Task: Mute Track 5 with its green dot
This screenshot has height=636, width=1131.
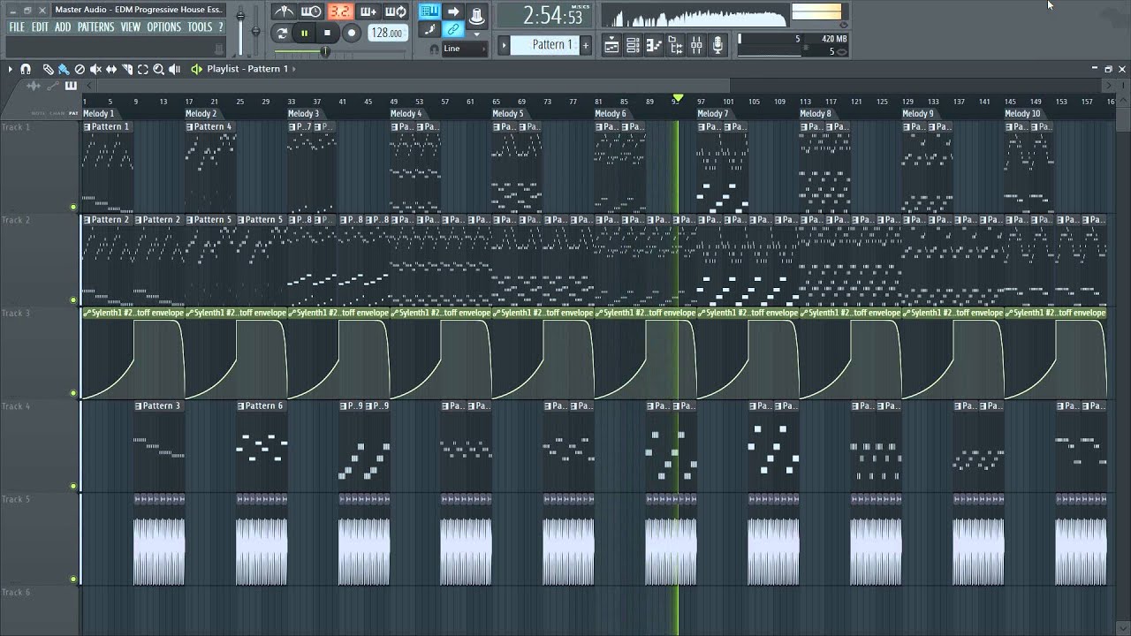Action: [73, 579]
